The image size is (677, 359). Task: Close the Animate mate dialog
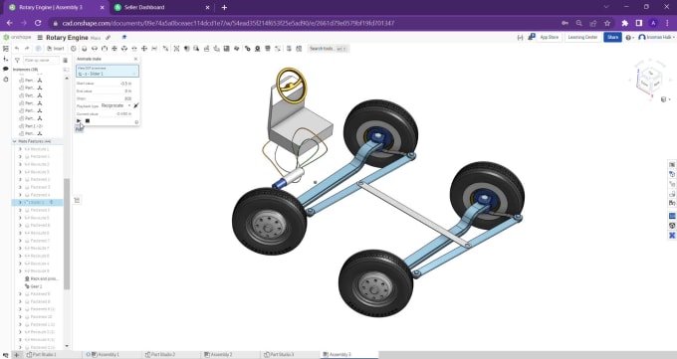click(135, 59)
